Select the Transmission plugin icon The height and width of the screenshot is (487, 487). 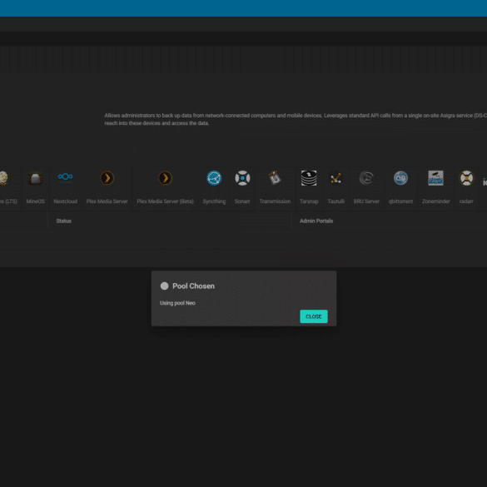click(x=275, y=178)
